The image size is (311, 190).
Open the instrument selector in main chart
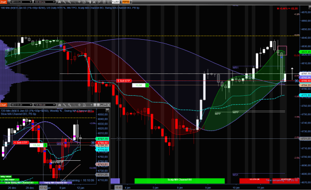click(21, 2)
